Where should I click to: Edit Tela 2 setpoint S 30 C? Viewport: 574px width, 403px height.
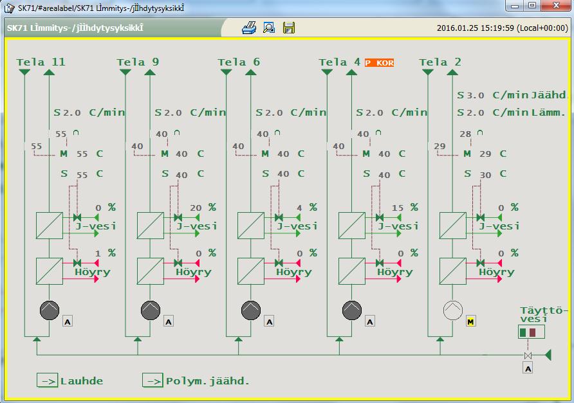click(x=485, y=174)
